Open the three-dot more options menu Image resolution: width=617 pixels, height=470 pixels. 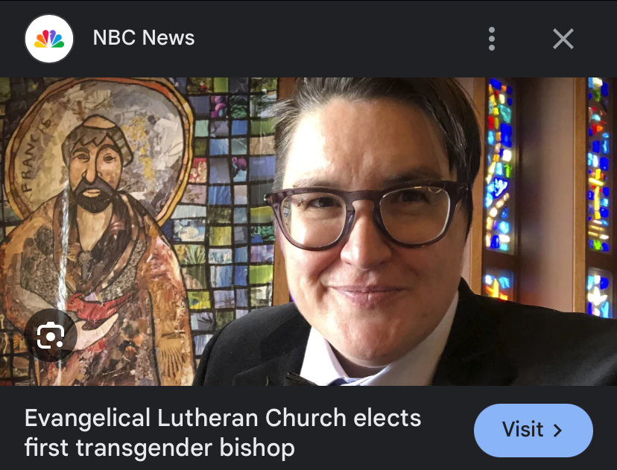click(492, 39)
